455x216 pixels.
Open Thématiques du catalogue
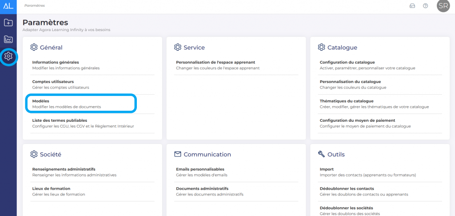pyautogui.click(x=347, y=101)
